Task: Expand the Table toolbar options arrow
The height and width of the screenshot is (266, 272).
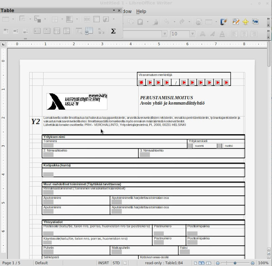Action: click(x=114, y=11)
